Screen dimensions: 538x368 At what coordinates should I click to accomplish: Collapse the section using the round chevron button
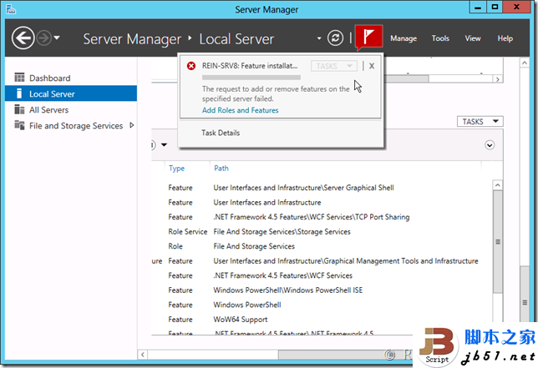490,144
